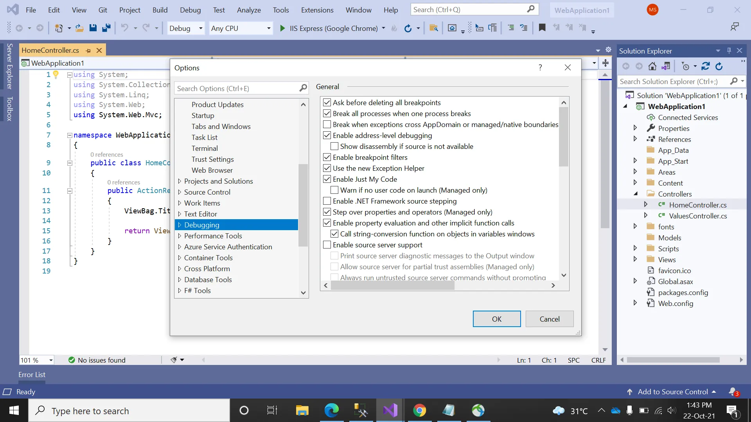Screen dimensions: 751x422
Task: Click the lightbulb quick actions icon on line 1
Action: pos(56,74)
